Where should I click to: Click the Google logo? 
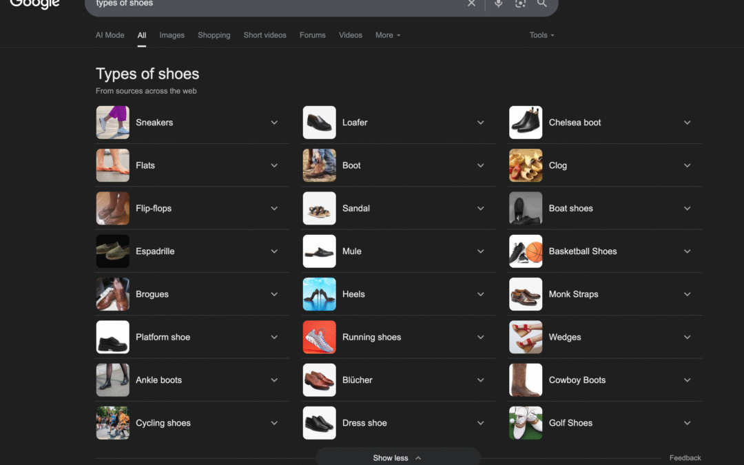tap(34, 3)
